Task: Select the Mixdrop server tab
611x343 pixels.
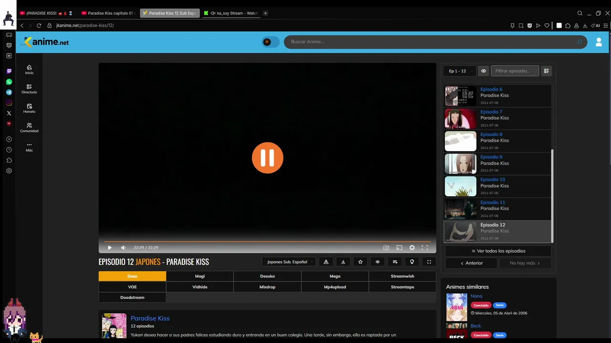Action: (267, 287)
